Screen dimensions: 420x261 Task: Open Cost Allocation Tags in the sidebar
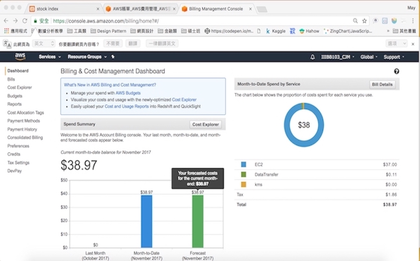(26, 113)
